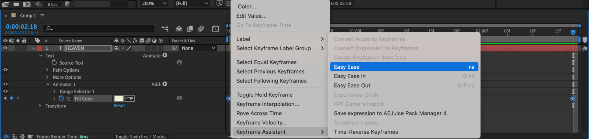
Task: Choose Easy Ease from the submenu
Action: coord(404,67)
